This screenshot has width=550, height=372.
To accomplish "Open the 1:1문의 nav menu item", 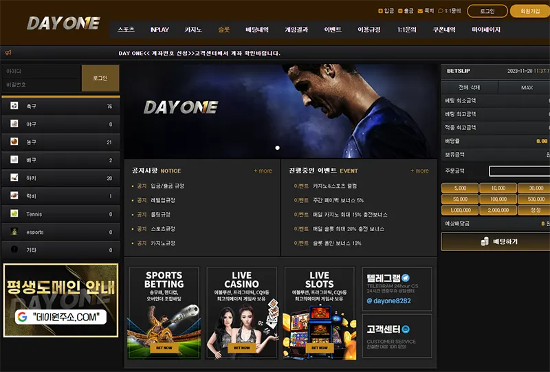I will coord(407,30).
